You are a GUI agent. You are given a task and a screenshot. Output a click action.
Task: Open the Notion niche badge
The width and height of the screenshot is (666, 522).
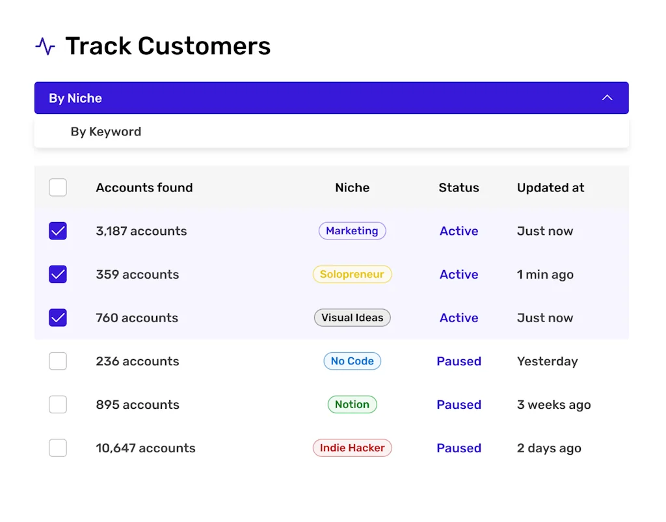click(x=352, y=404)
